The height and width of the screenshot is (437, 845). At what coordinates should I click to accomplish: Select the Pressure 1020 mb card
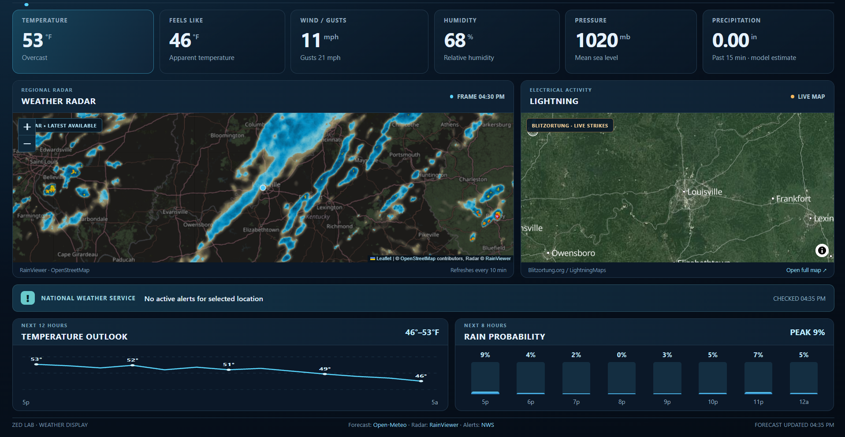(x=631, y=41)
